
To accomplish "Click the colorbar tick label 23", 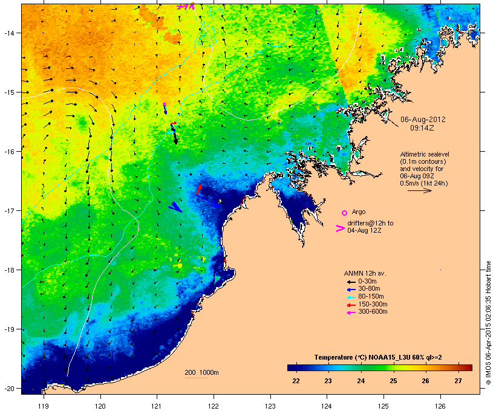I will point(328,381).
